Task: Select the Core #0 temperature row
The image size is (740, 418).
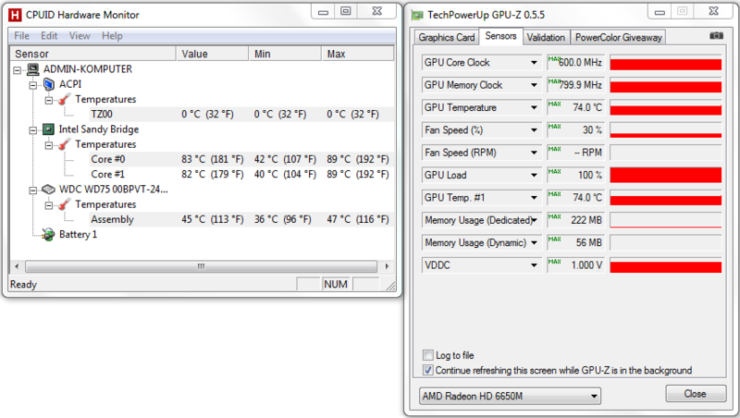Action: click(x=240, y=159)
